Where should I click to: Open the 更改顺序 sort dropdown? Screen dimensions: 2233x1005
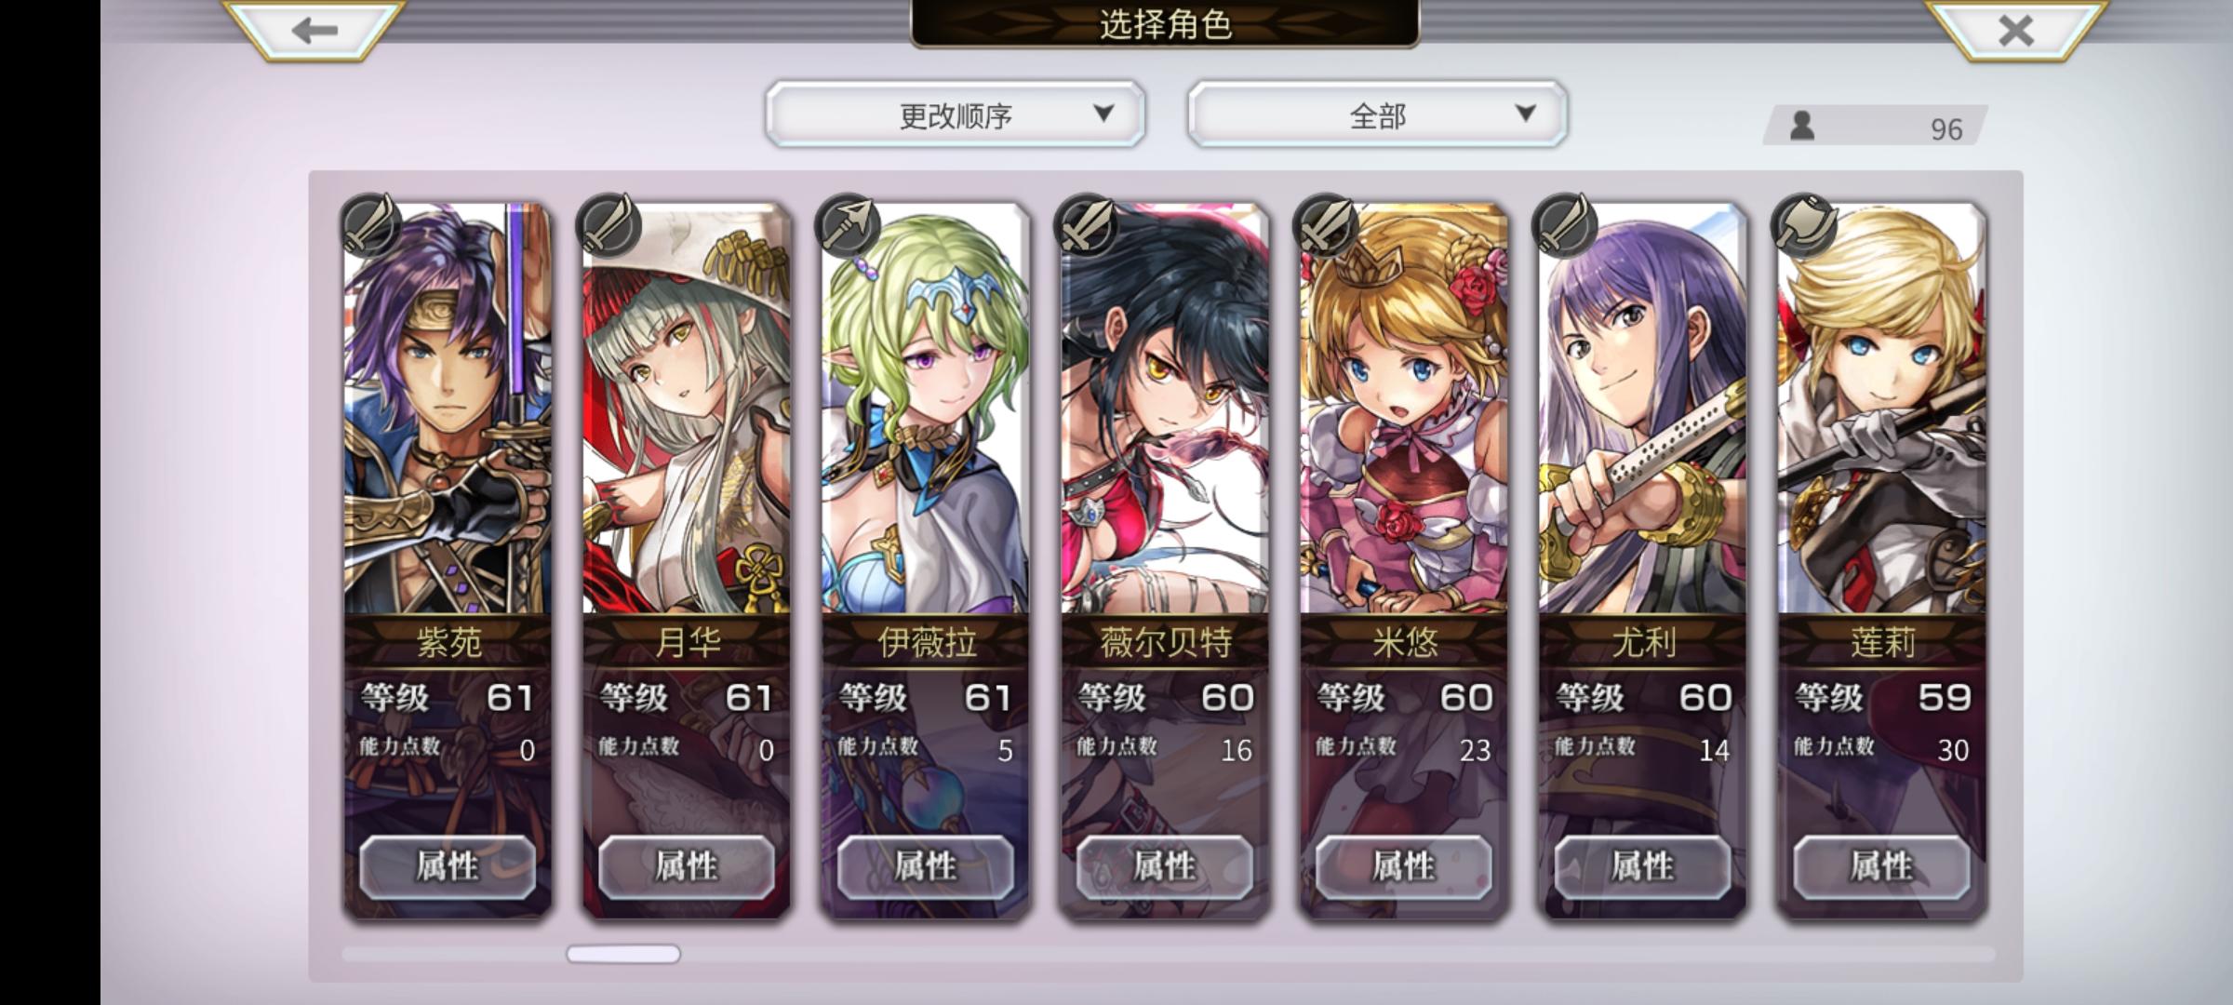[956, 114]
